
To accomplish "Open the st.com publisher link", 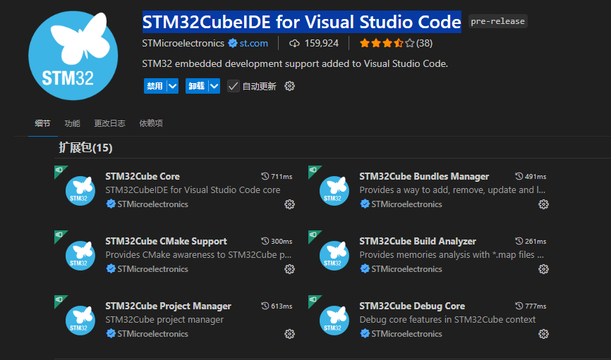I will 254,43.
